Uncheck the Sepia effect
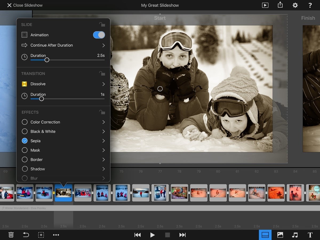 25,141
